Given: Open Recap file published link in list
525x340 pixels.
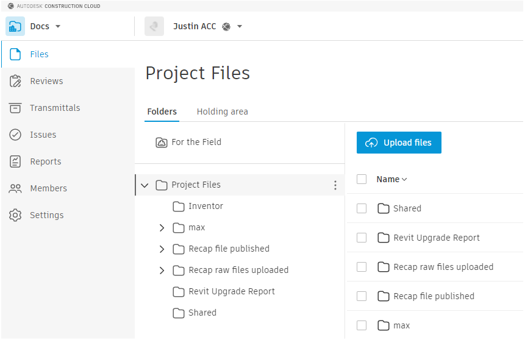Looking at the screenshot, I should pos(434,296).
